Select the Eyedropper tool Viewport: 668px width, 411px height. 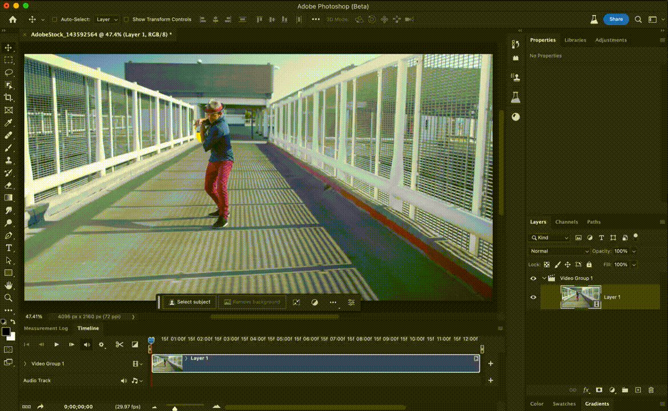point(9,123)
